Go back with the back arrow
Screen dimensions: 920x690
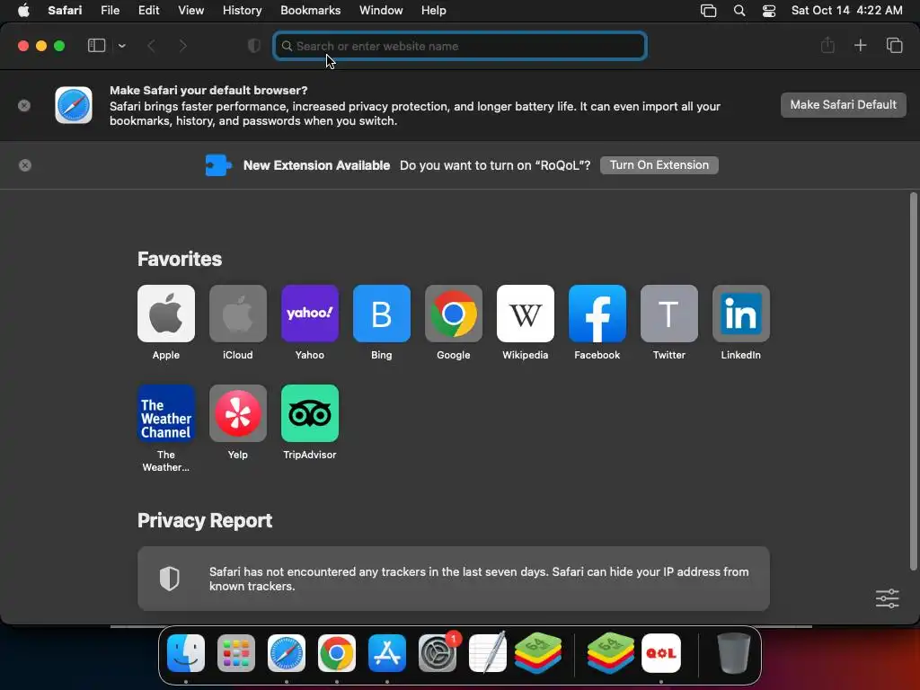click(x=151, y=46)
